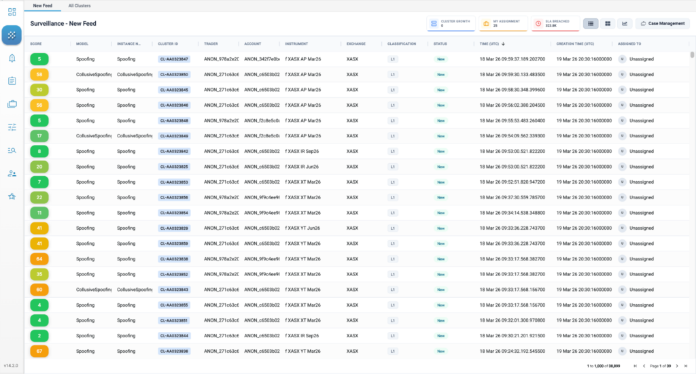Switch to the New Feed tab

click(43, 5)
